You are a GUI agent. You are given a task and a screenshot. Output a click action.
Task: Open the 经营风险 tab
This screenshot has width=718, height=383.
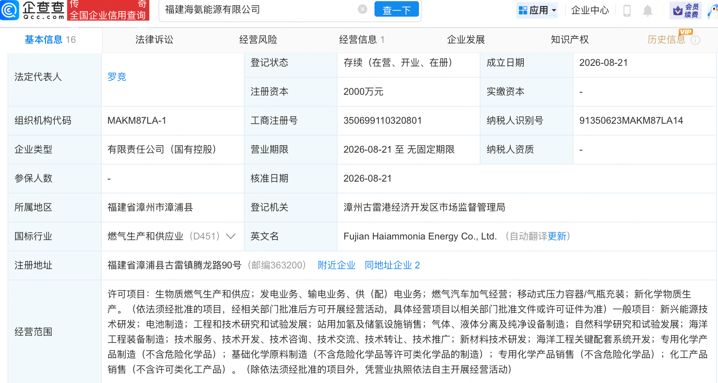258,40
